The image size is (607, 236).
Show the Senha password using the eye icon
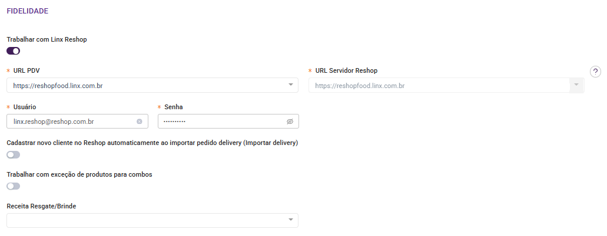point(290,122)
